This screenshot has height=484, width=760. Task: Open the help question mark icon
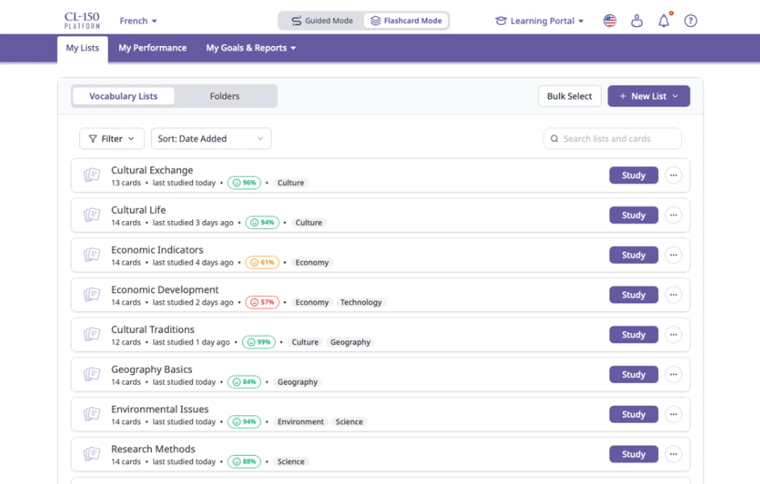[691, 21]
